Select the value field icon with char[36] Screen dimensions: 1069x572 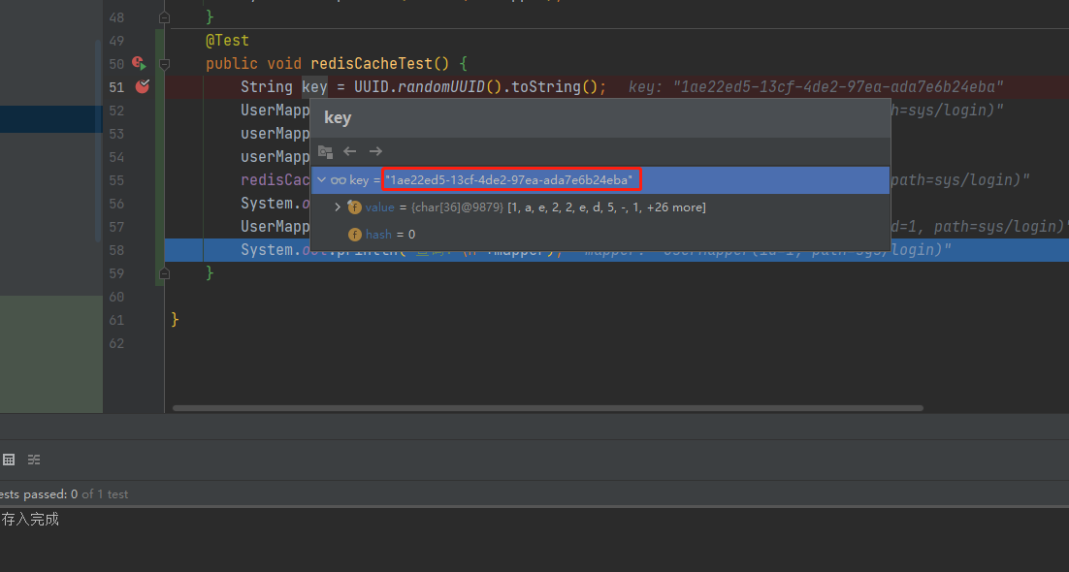pyautogui.click(x=355, y=207)
